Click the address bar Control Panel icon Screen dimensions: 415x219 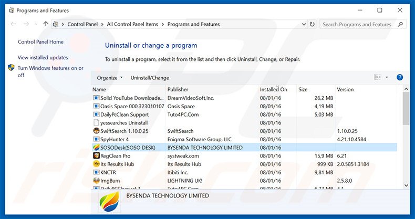click(x=55, y=24)
